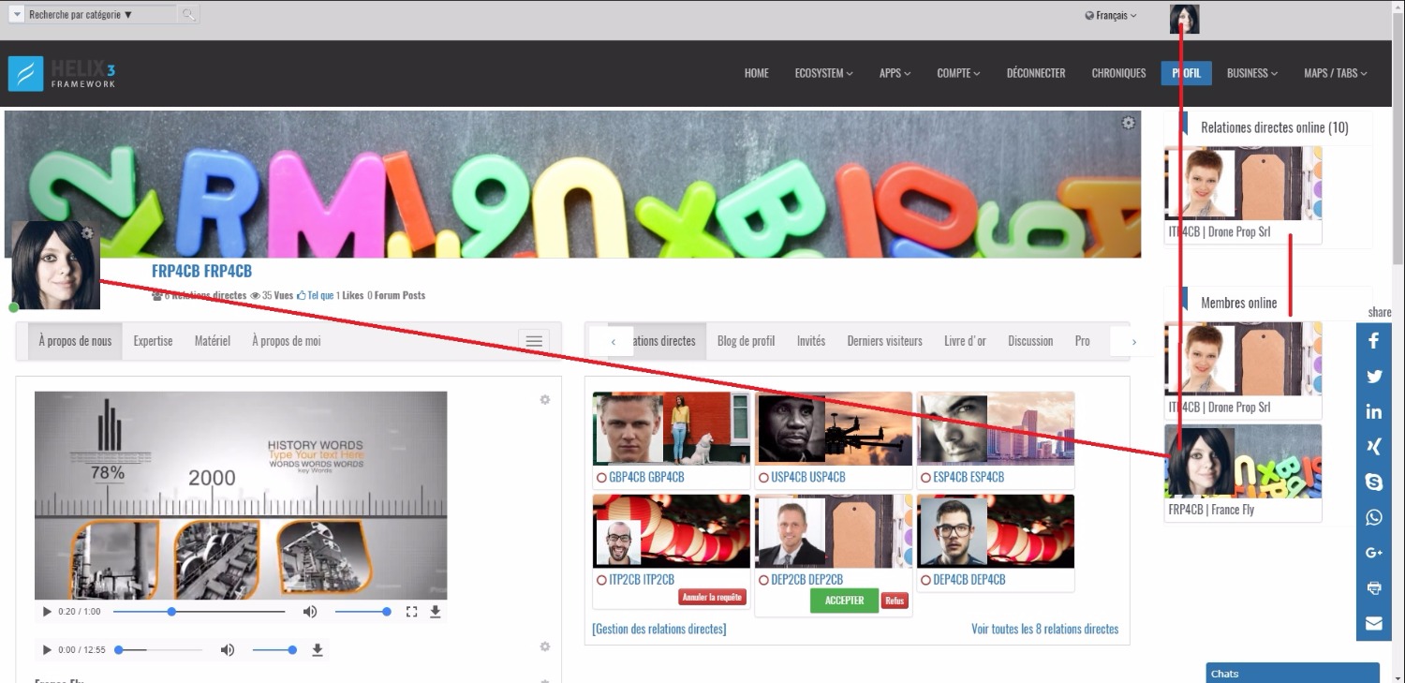Open the cover photo gear settings

(1129, 123)
